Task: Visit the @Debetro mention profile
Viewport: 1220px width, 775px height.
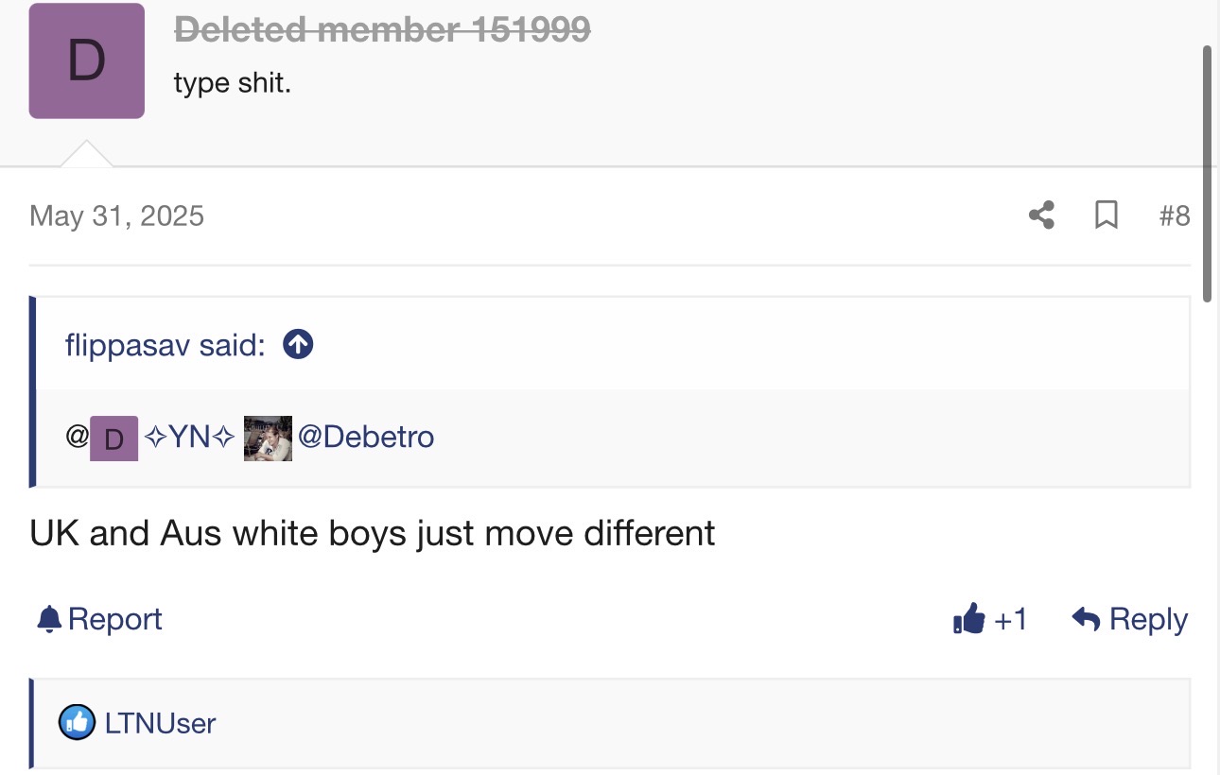Action: click(x=366, y=438)
